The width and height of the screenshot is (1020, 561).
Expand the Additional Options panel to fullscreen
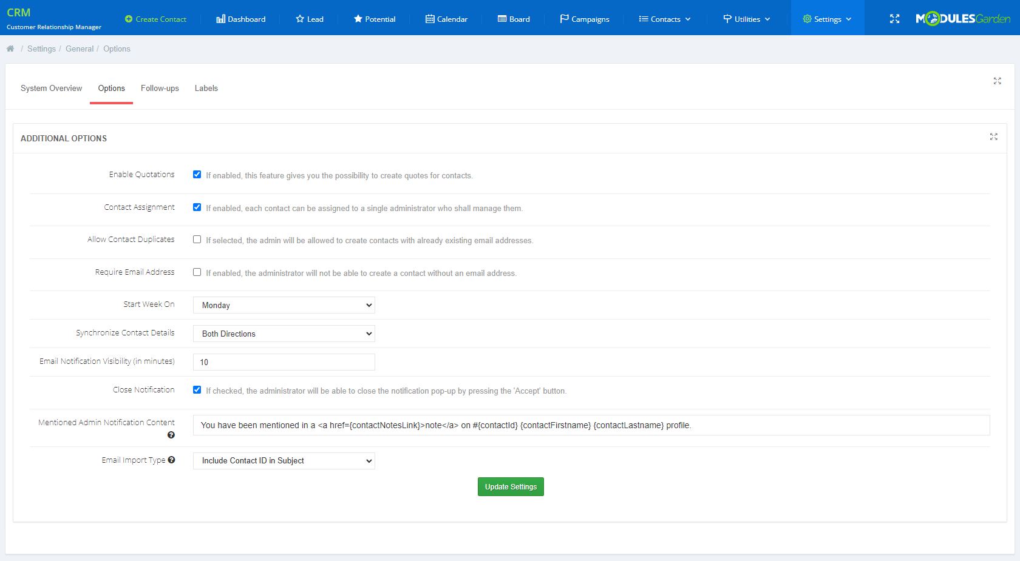click(993, 137)
